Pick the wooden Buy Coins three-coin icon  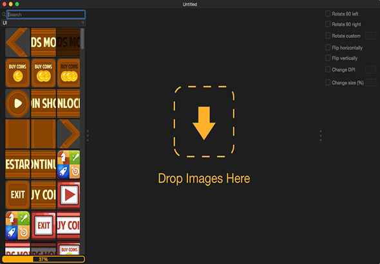68,73
